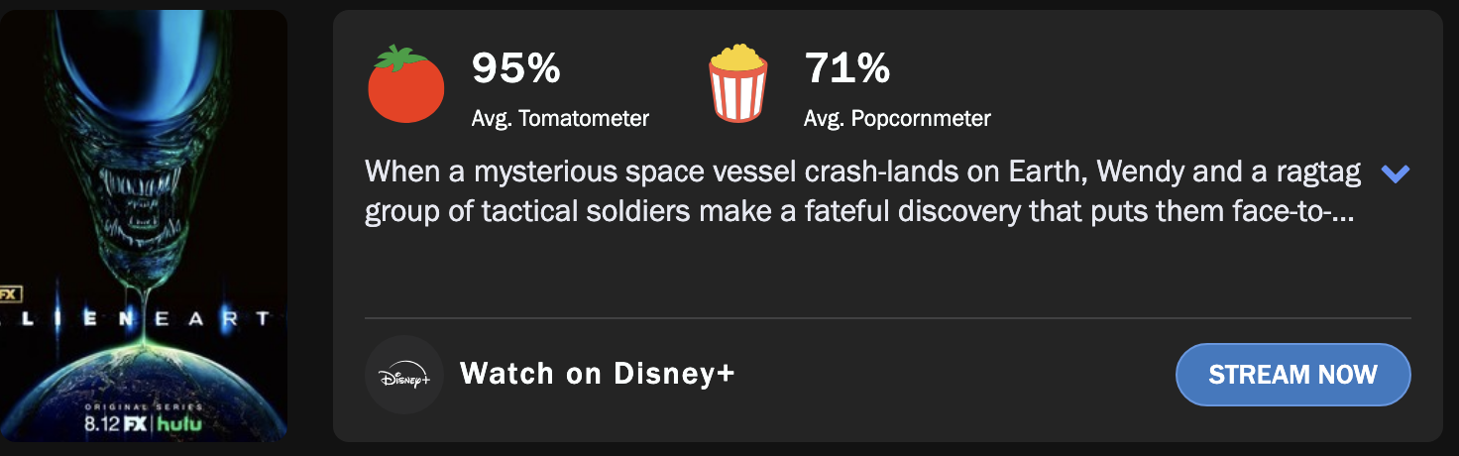1459x456 pixels.
Task: Click the Watch on Disney+ text
Action: pos(598,374)
